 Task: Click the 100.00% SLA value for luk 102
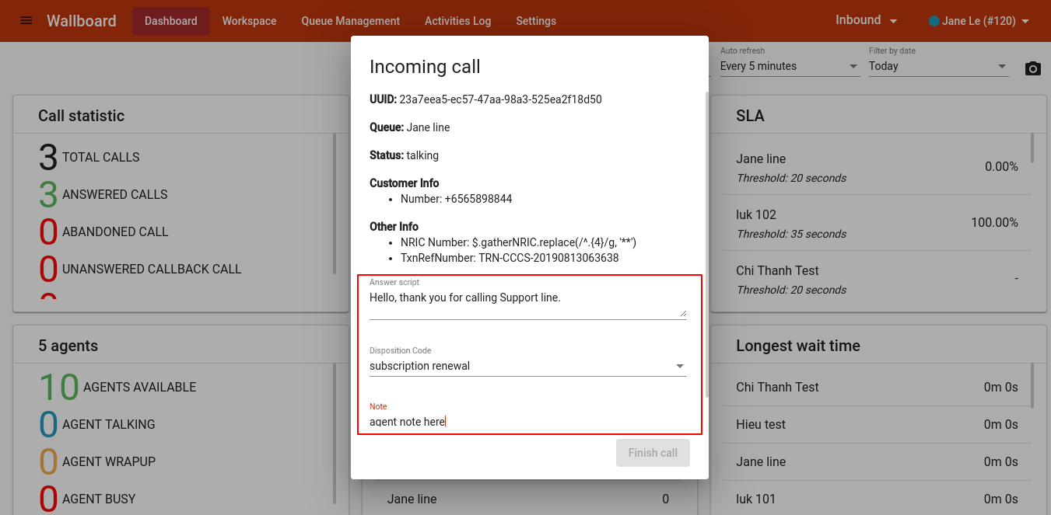tap(994, 223)
